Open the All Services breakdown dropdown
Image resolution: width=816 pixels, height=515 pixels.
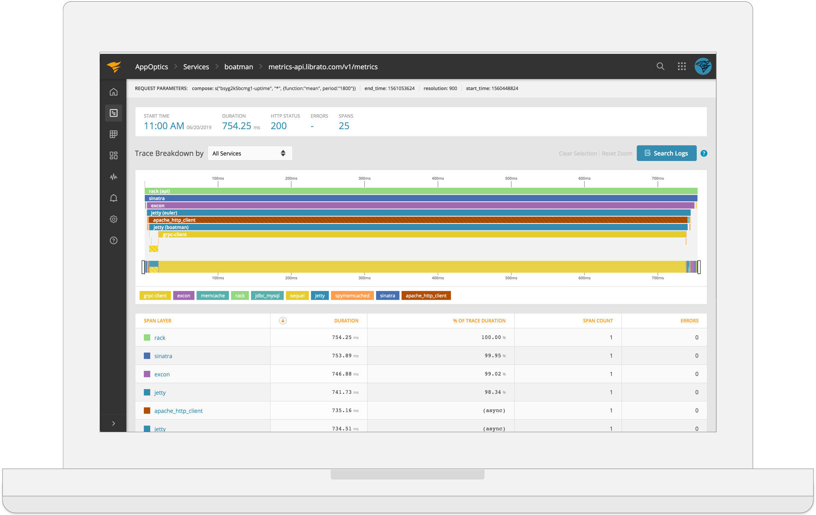[250, 153]
